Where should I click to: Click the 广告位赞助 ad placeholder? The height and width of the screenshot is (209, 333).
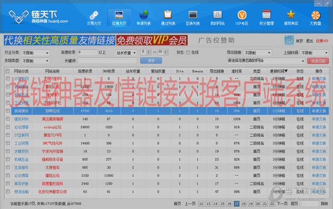(x=216, y=40)
